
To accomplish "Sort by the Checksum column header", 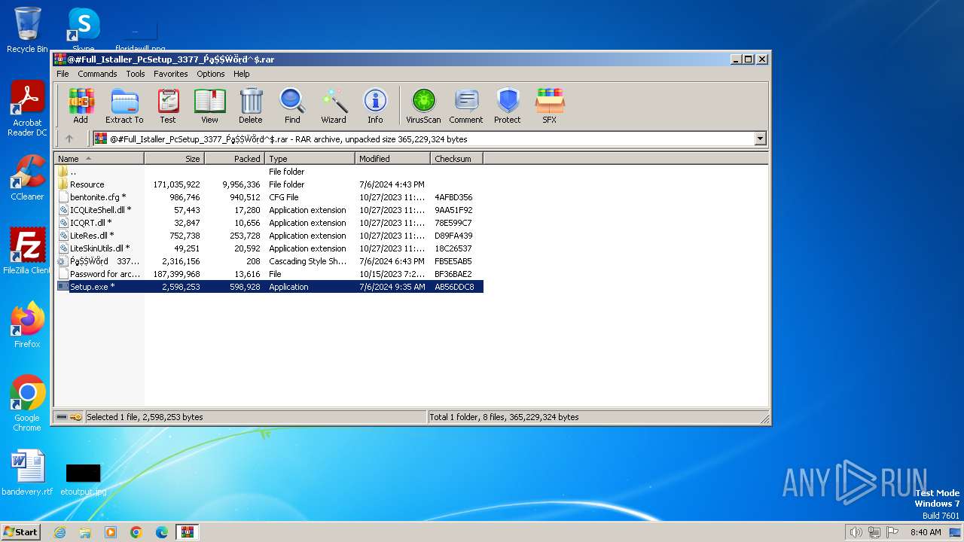I will click(x=456, y=159).
